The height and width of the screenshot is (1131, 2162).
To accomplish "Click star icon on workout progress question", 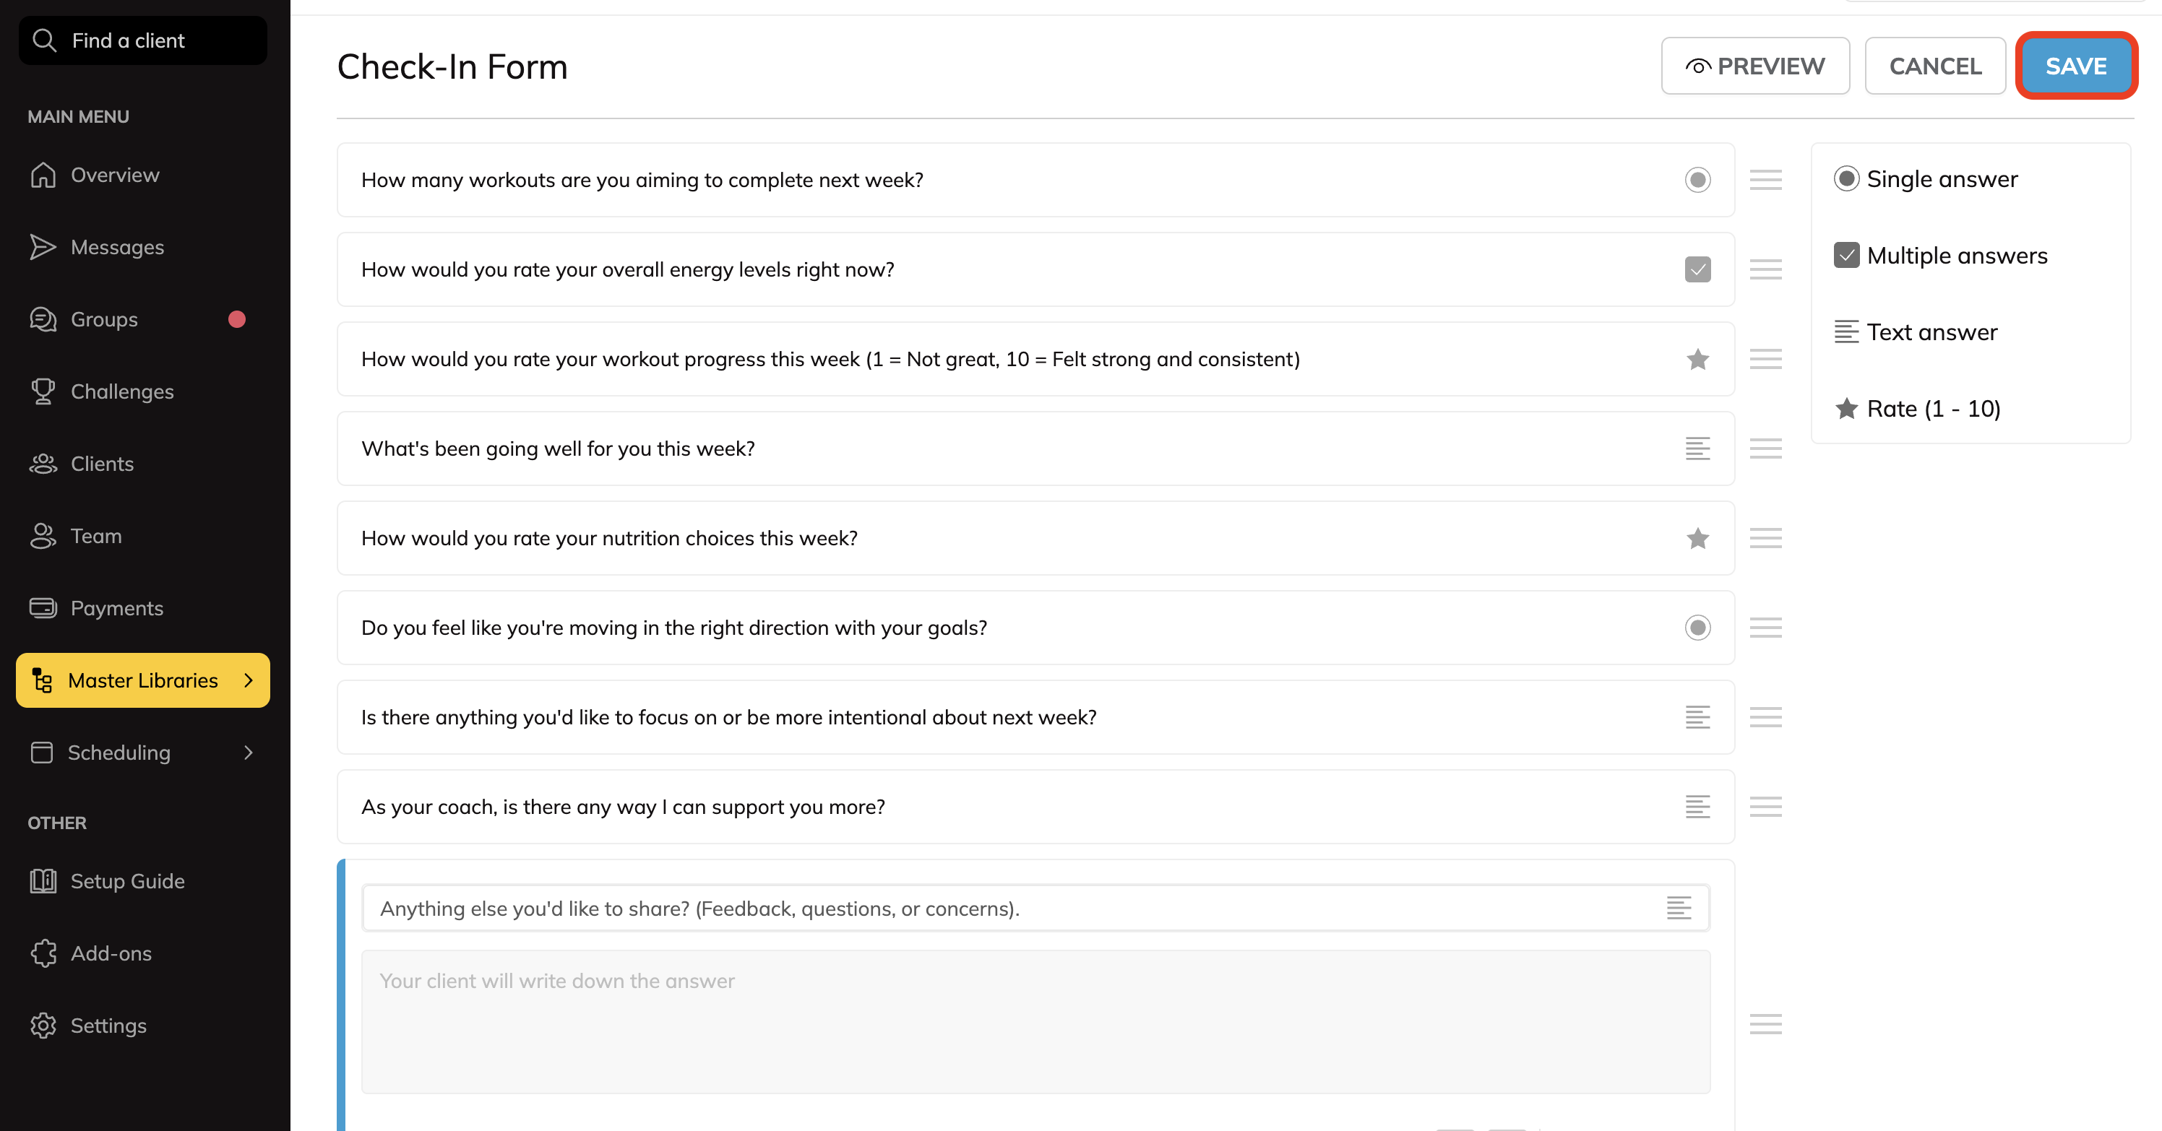I will (x=1697, y=359).
